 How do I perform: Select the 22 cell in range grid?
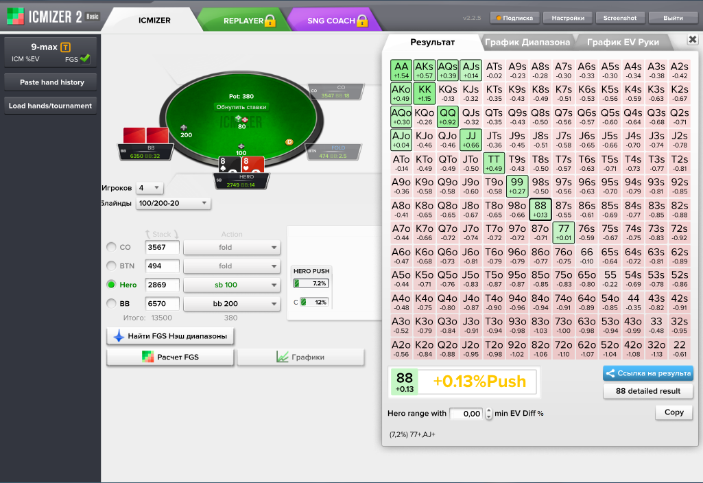pyautogui.click(x=680, y=349)
